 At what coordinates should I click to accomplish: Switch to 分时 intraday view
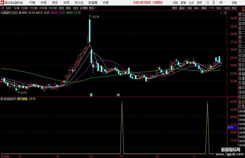pyautogui.click(x=9, y=8)
